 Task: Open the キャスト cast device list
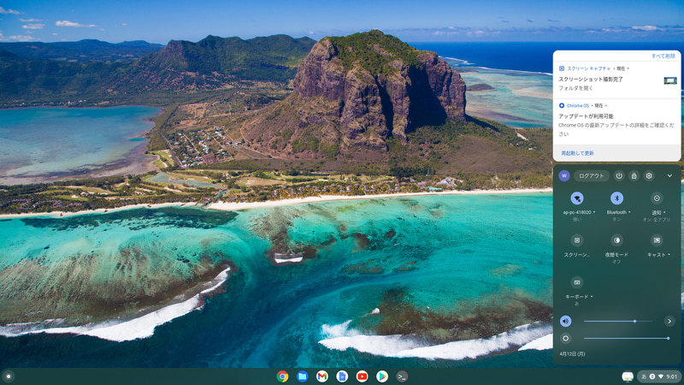point(658,255)
